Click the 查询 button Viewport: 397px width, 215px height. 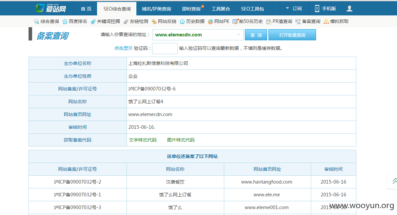[x=256, y=35]
